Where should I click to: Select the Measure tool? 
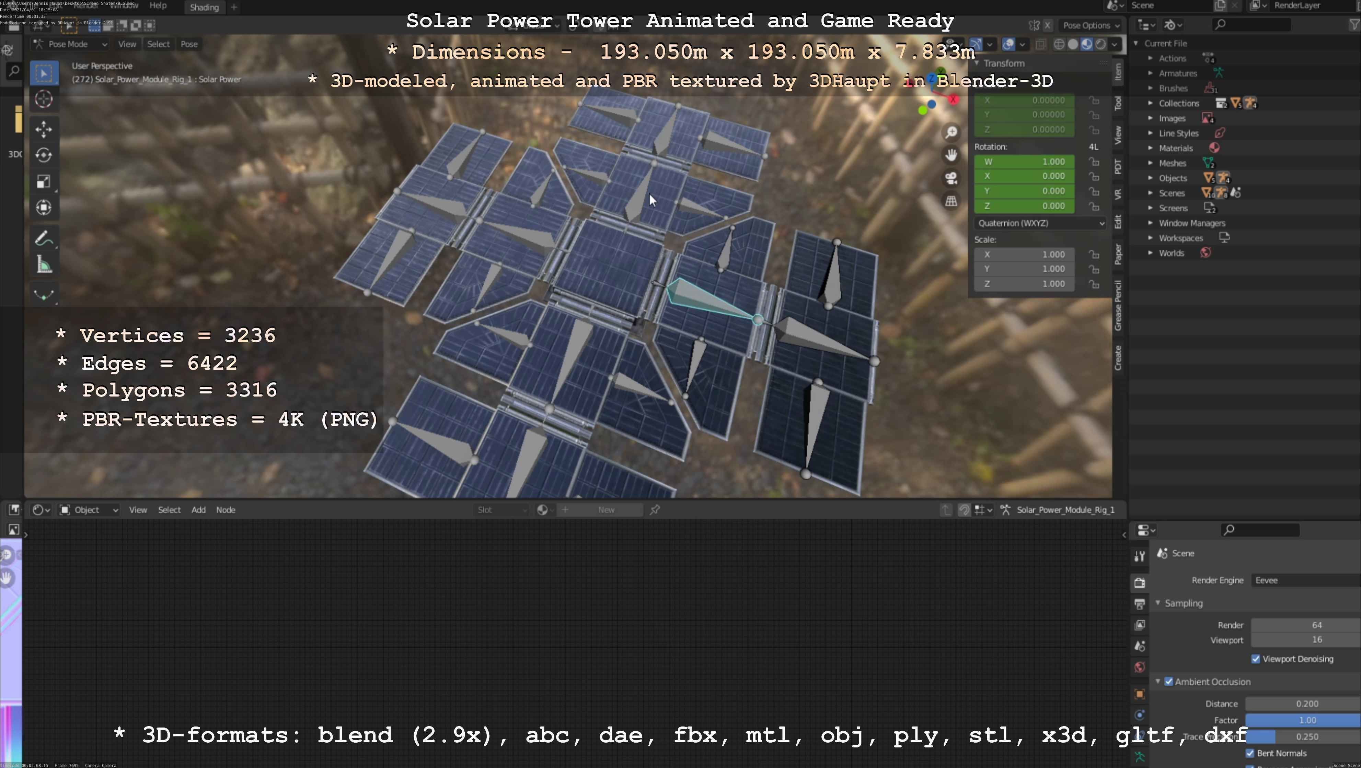(43, 265)
